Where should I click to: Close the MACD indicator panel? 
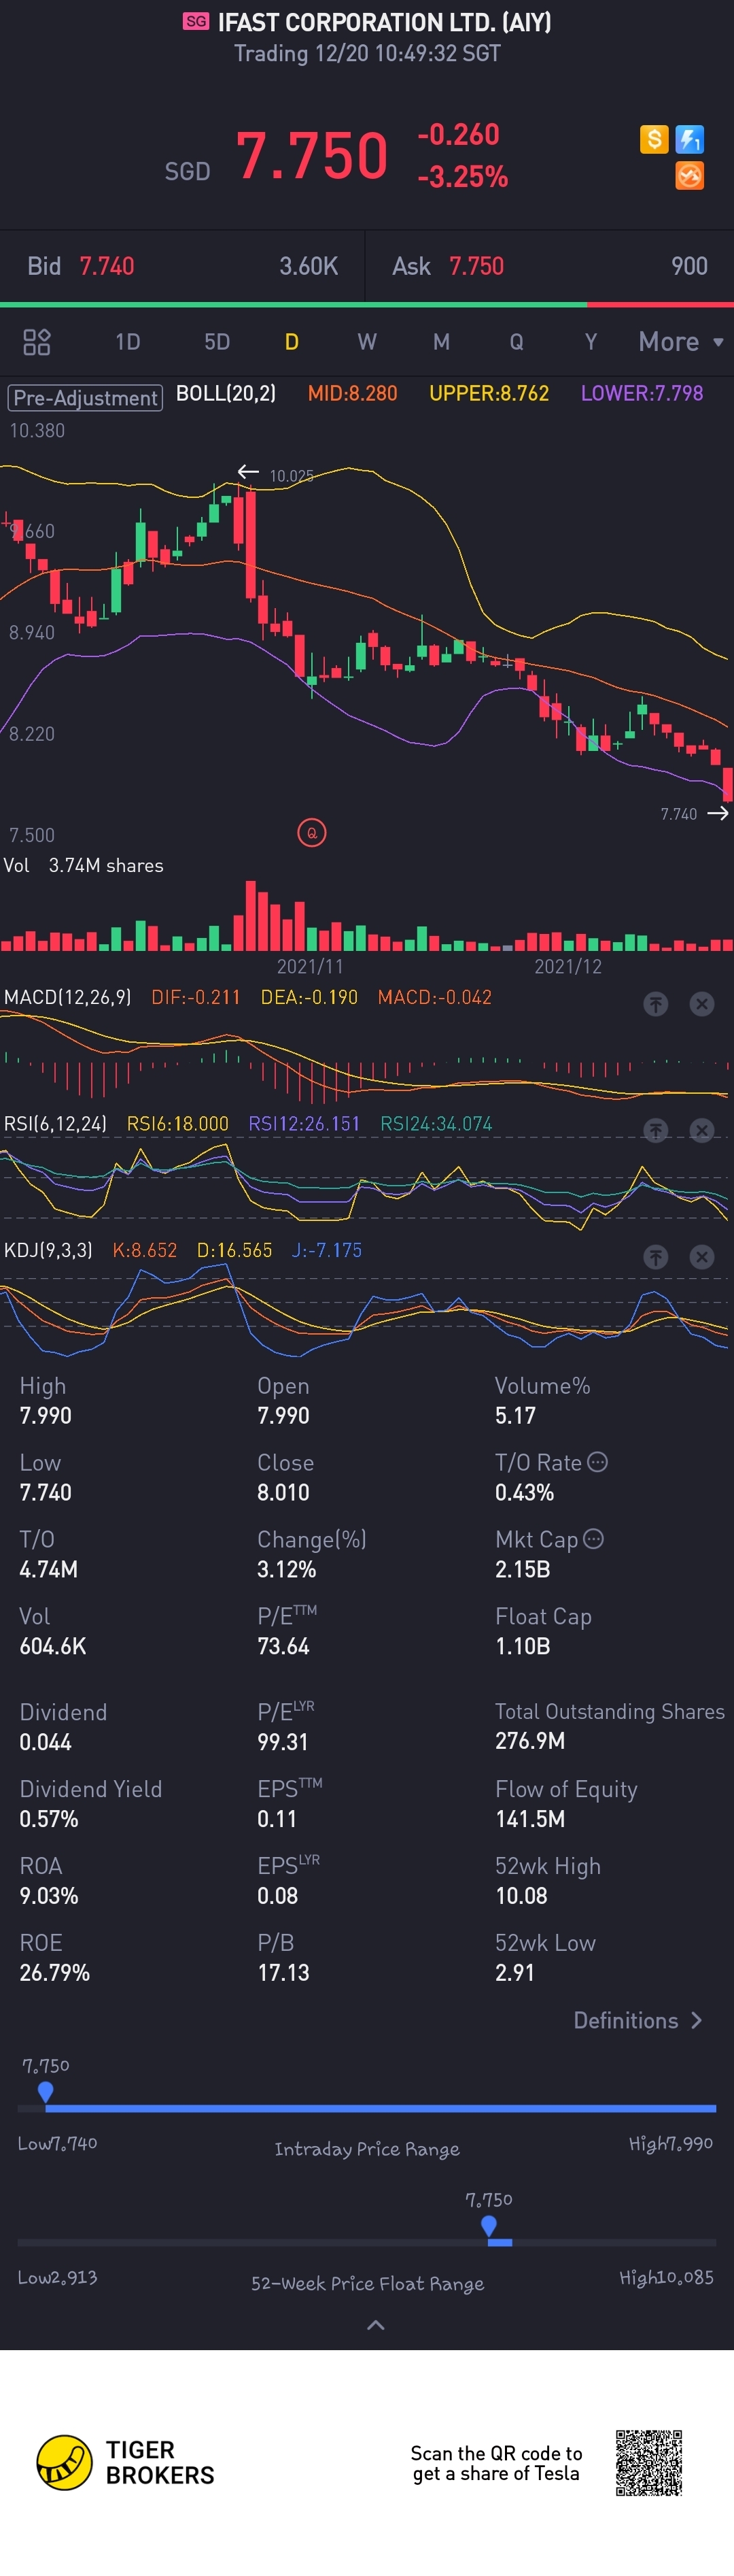[x=702, y=1003]
